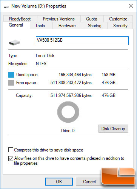
Task: Click the '511,808,233,472 bytes' free space value
Action: 71,83
